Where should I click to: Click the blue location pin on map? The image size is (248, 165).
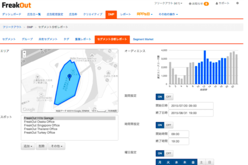[70, 77]
